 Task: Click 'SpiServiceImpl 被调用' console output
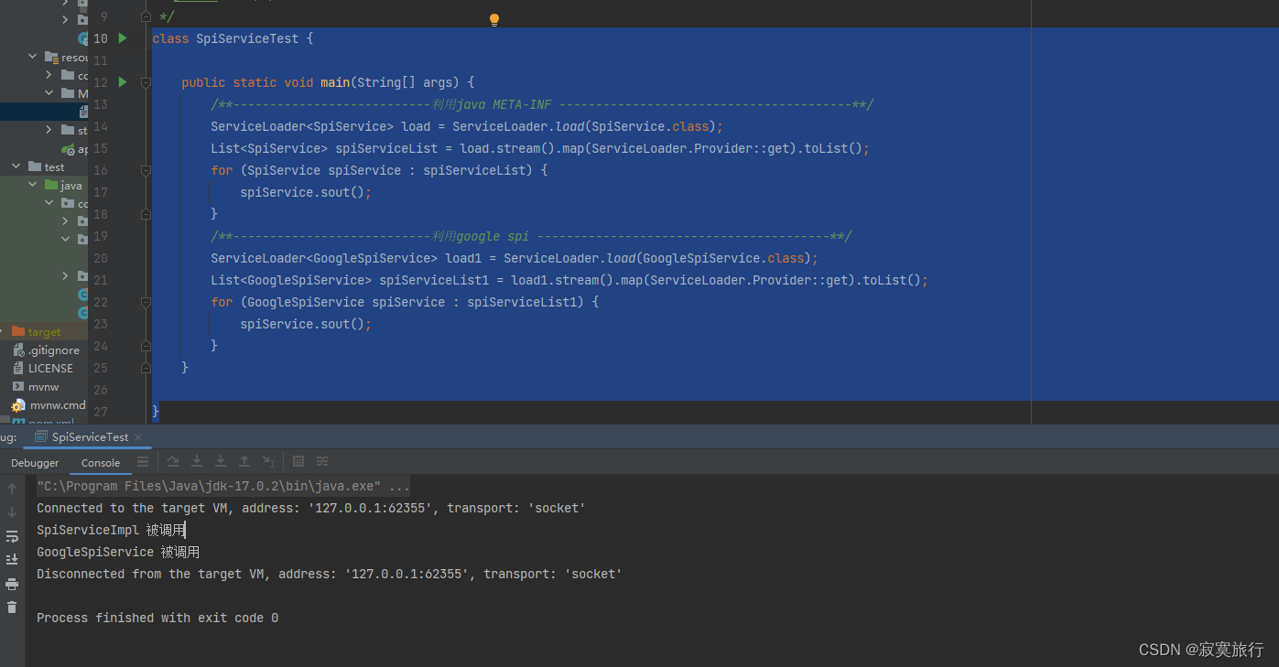point(111,530)
